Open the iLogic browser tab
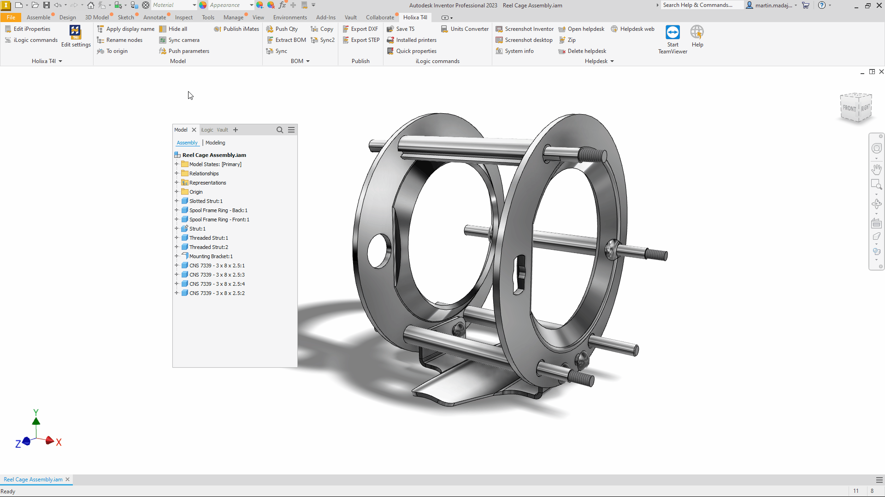The width and height of the screenshot is (885, 497). coord(207,130)
